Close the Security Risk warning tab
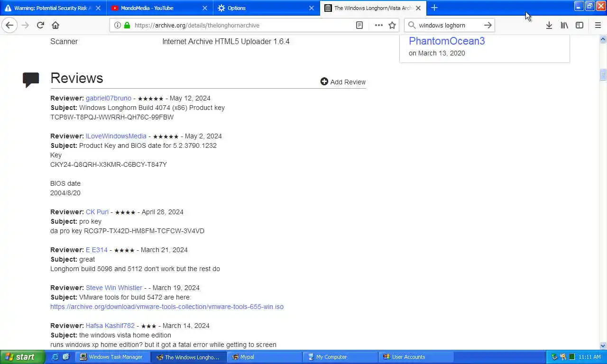Screen dimensions: 607x364 [x=98, y=8]
